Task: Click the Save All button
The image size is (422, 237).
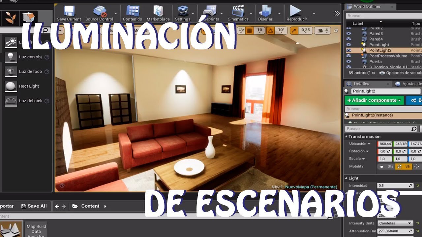Action: [x=34, y=206]
